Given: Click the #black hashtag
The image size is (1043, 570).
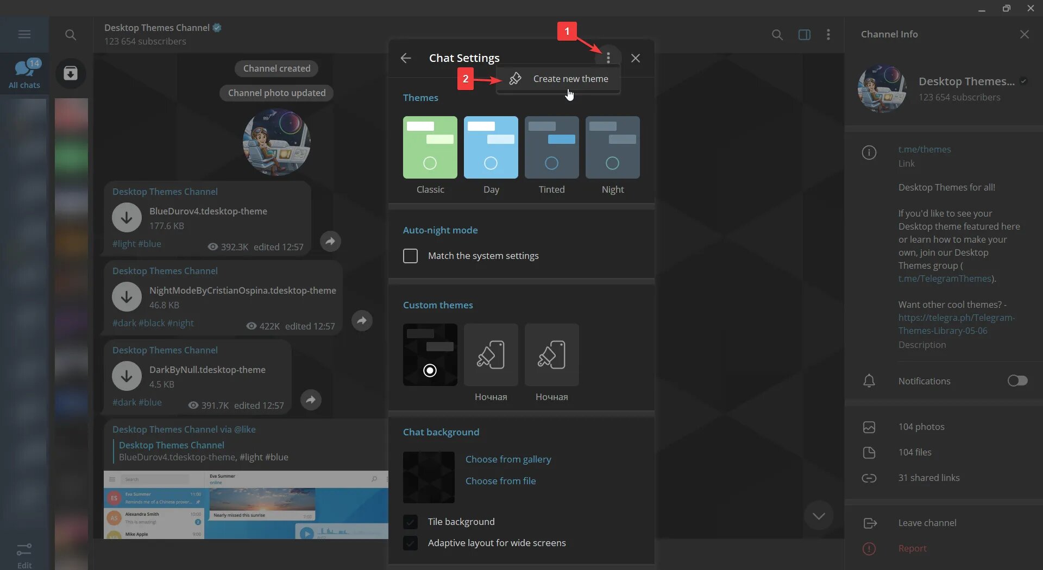Looking at the screenshot, I should coord(152,323).
